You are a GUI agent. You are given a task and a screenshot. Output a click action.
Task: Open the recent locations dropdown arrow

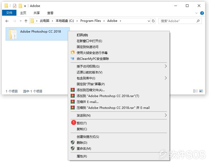21,21
